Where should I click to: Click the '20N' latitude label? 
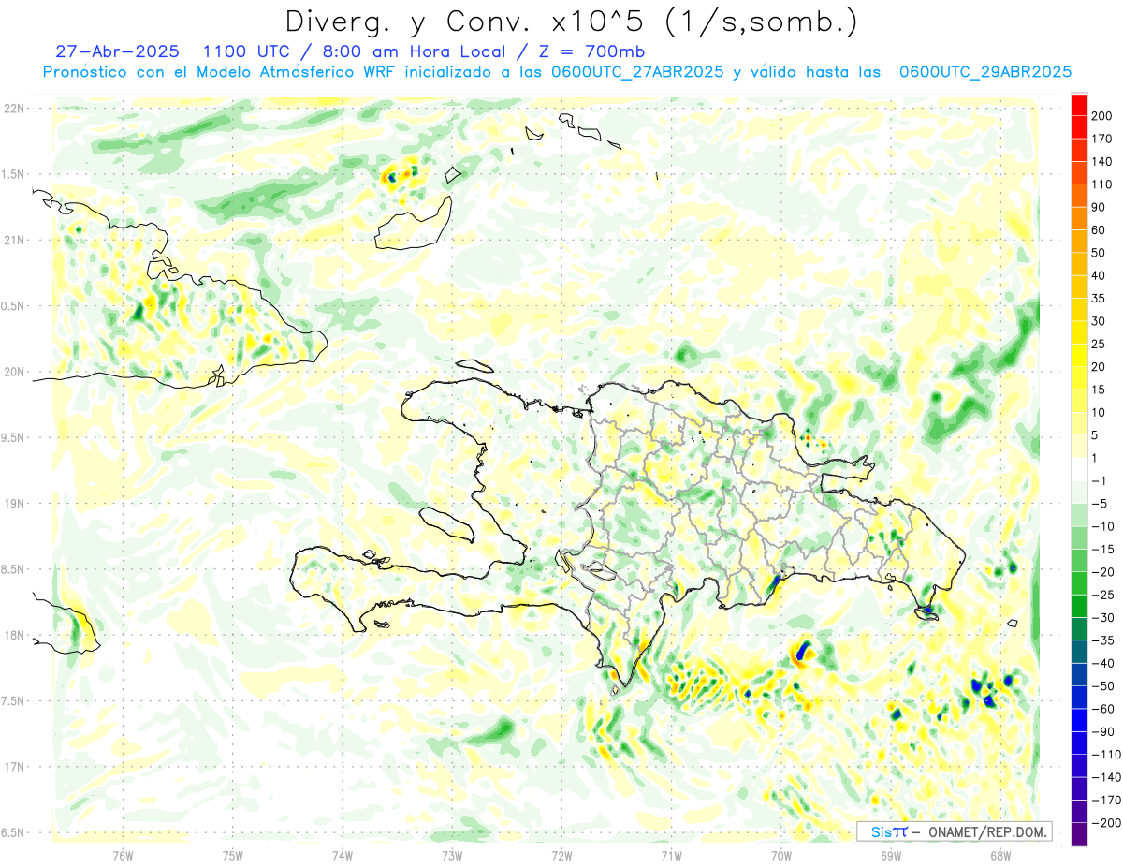(x=14, y=372)
